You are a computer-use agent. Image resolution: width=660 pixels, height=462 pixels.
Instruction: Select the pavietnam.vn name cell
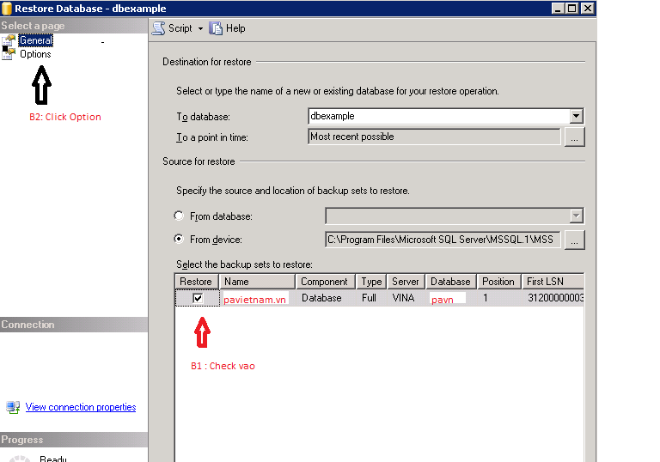[x=257, y=298]
